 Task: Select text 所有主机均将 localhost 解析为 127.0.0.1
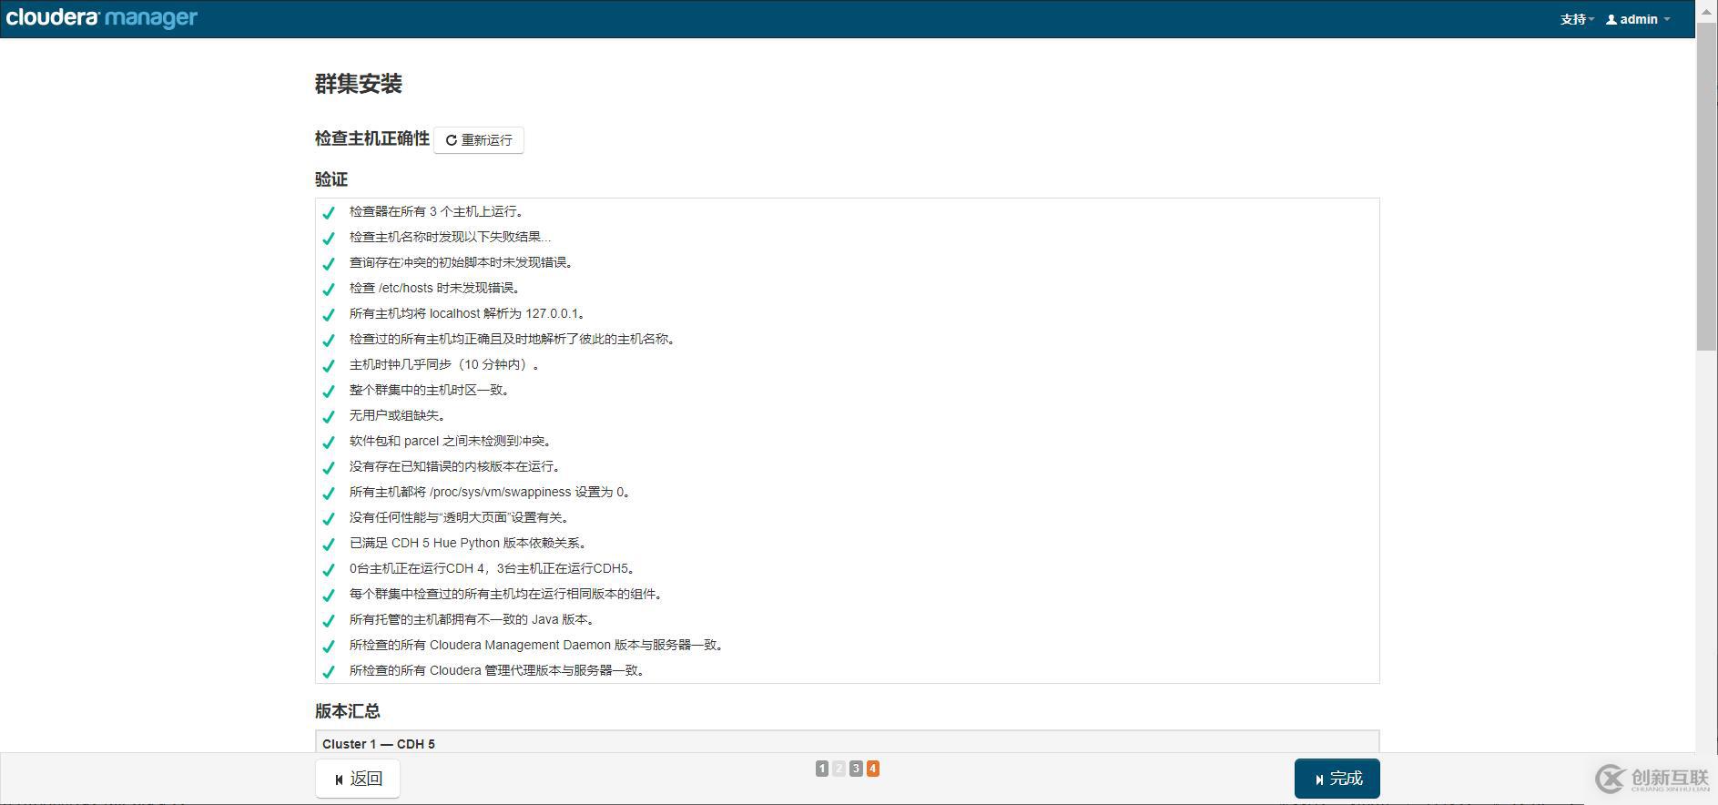click(x=467, y=313)
